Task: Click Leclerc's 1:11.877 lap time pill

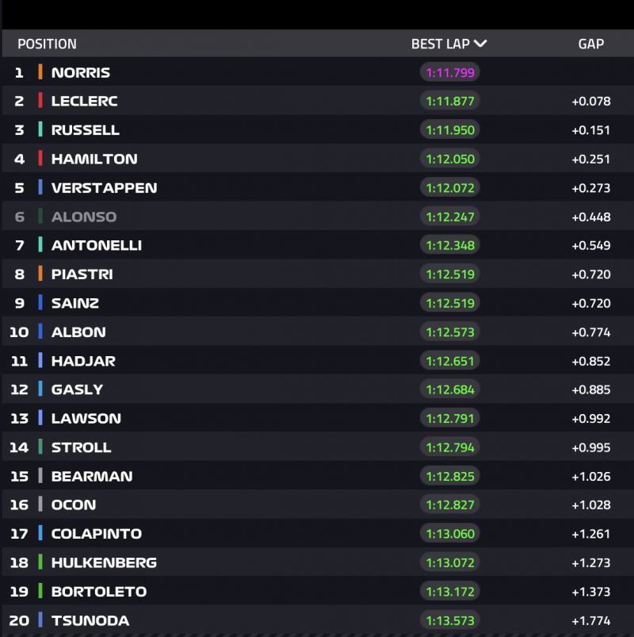Action: tap(450, 102)
